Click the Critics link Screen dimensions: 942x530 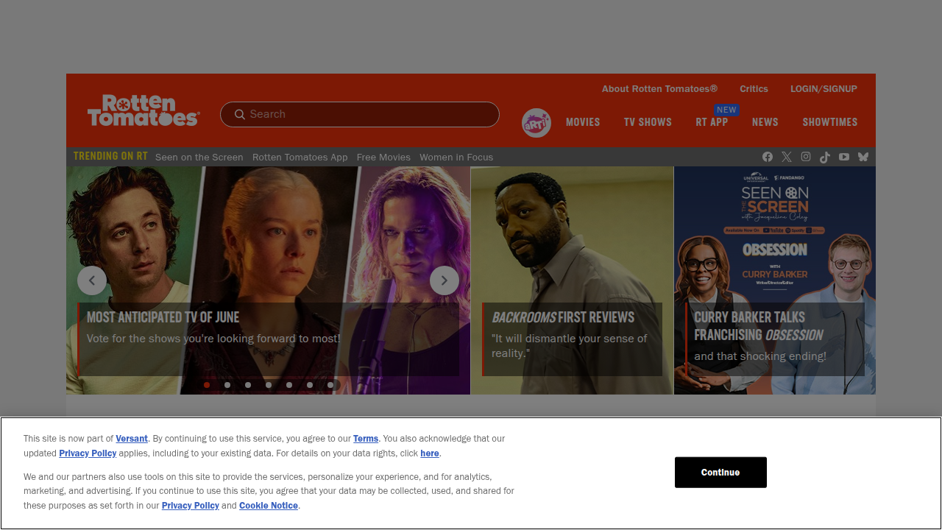coord(754,89)
